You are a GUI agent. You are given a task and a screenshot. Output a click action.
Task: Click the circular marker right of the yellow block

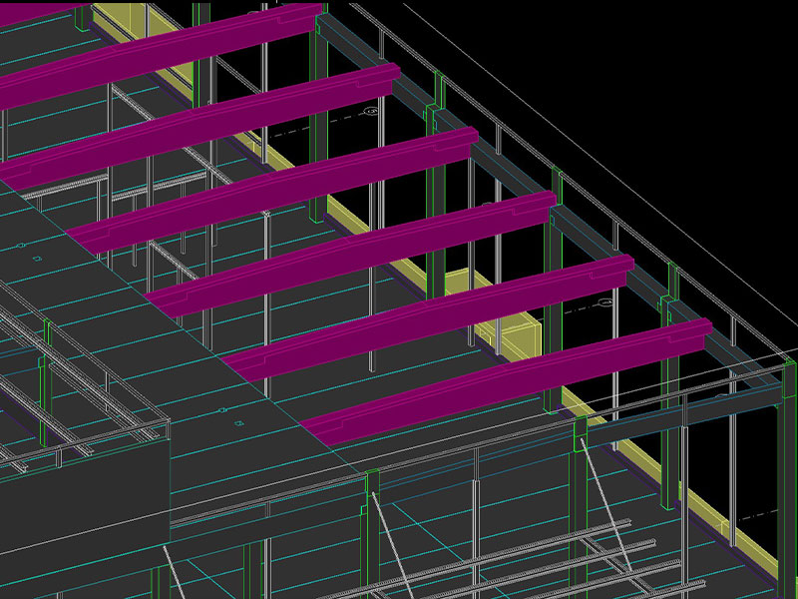603,301
